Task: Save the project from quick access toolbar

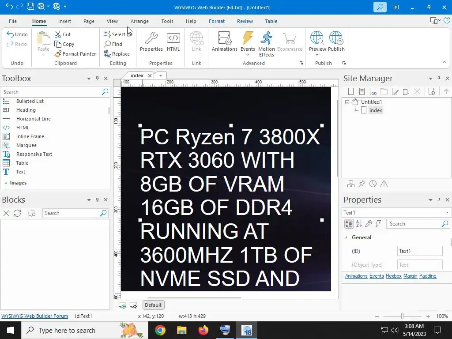Action: coord(30,6)
